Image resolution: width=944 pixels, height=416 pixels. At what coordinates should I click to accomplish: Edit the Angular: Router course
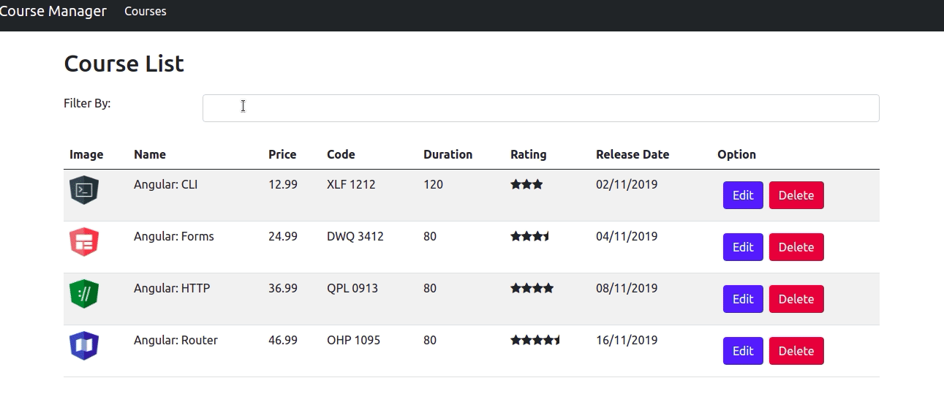(x=743, y=351)
